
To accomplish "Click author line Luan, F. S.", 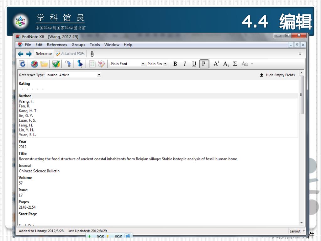I will pyautogui.click(x=27, y=120).
